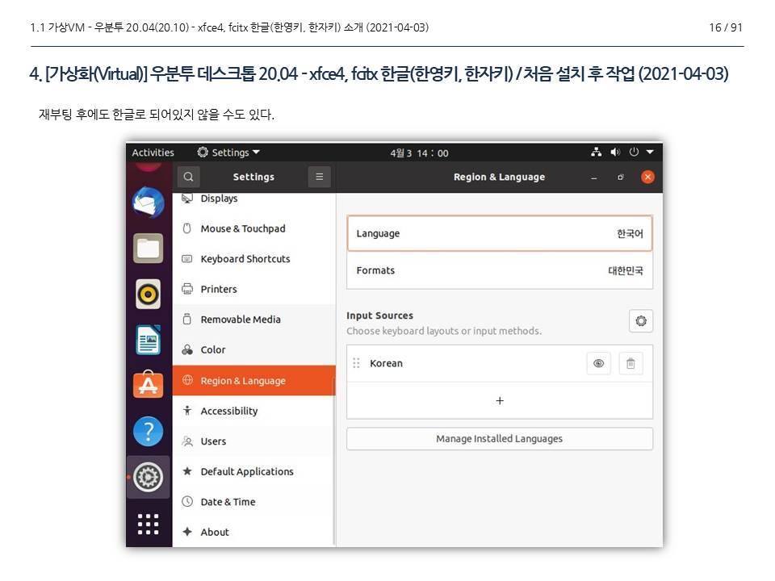Screen dimensions: 775x581
Task: Select Mouse & Touchpad in sidebar
Action: coord(254,228)
